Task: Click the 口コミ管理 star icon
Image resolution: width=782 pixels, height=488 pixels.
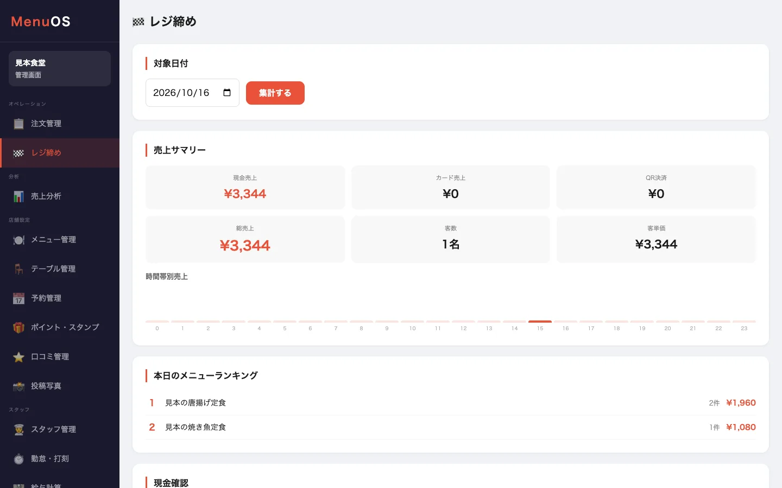Action: (18, 357)
